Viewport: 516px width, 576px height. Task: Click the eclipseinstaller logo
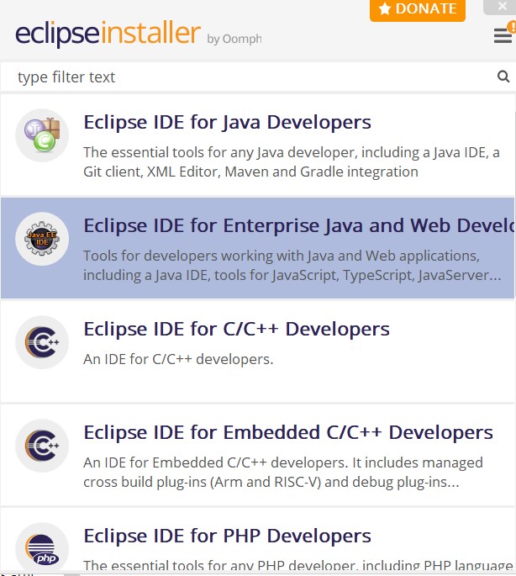tap(108, 34)
